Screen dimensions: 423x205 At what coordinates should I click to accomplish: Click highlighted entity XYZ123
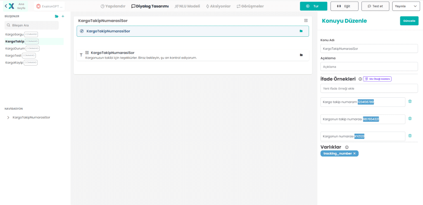[x=359, y=136]
